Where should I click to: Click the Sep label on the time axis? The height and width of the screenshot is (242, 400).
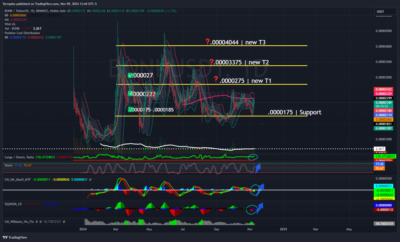click(x=216, y=229)
